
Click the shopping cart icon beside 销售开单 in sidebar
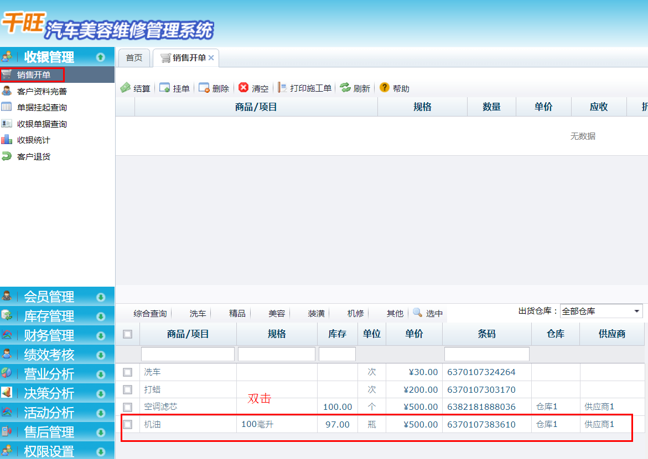(x=7, y=75)
